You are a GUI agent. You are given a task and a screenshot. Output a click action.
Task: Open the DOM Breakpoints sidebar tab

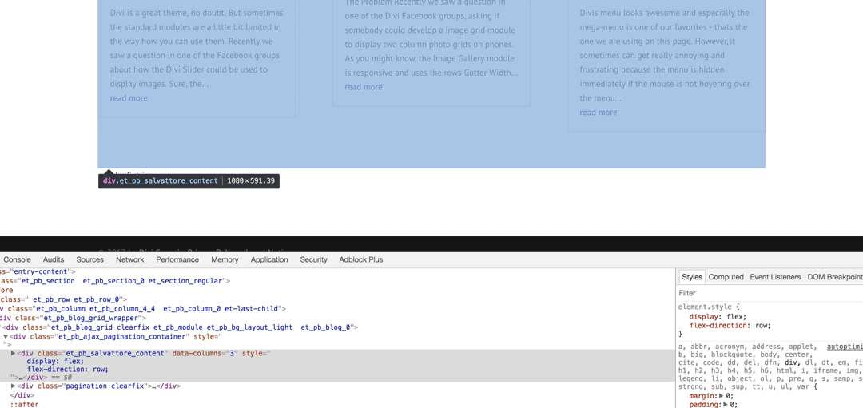click(x=834, y=277)
